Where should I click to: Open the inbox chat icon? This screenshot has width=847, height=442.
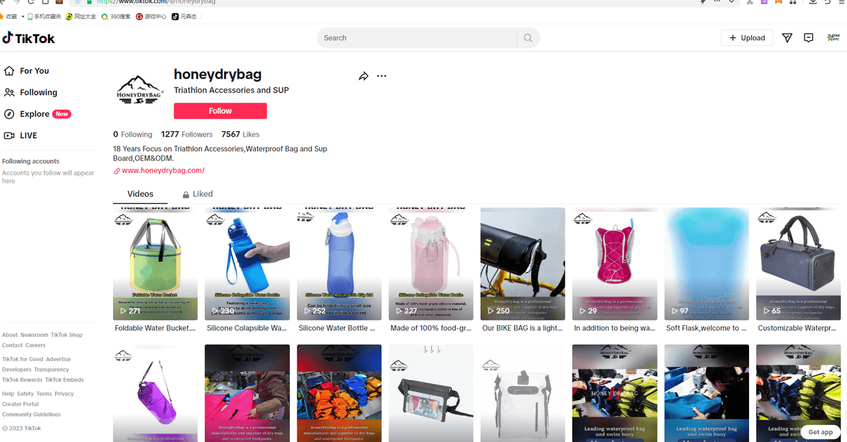[808, 38]
